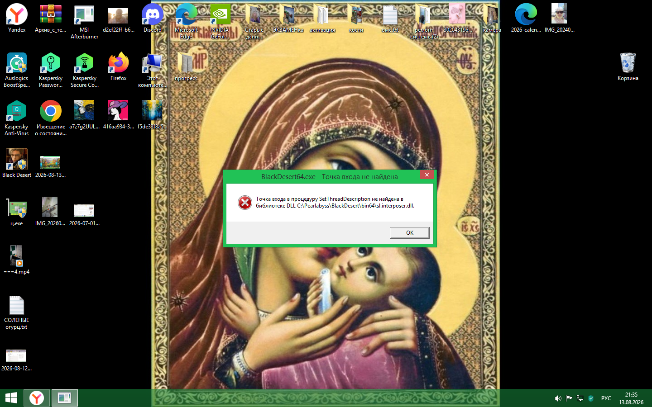Select the IMG_20260... photo file
The image size is (652, 407).
pos(50,212)
